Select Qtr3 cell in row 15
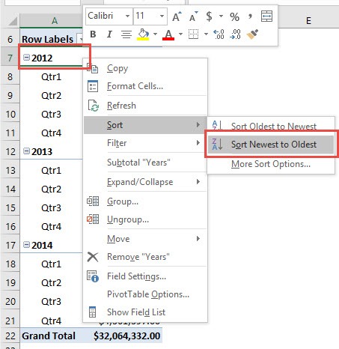This screenshot has width=339, height=349. (51, 207)
